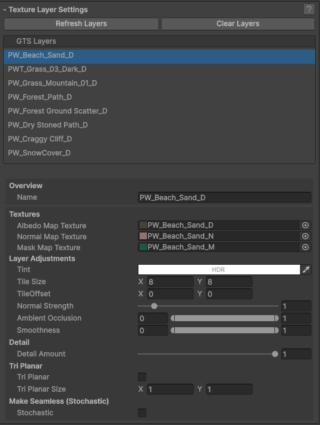This screenshot has height=425, width=320.
Task: Collapse the Texture Layer Settings section
Action: [x=46, y=10]
